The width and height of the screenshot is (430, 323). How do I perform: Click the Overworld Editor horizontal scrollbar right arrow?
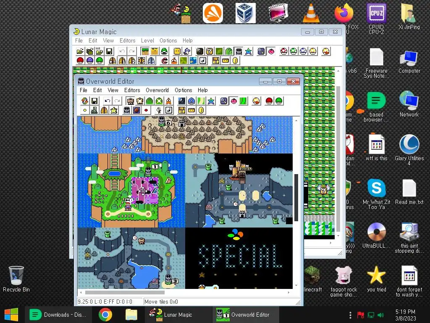pos(288,293)
